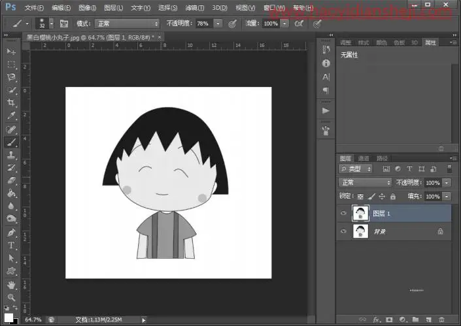Image resolution: width=461 pixels, height=326 pixels.
Task: Open the layer blend mode 正常 dropdown
Action: point(365,182)
